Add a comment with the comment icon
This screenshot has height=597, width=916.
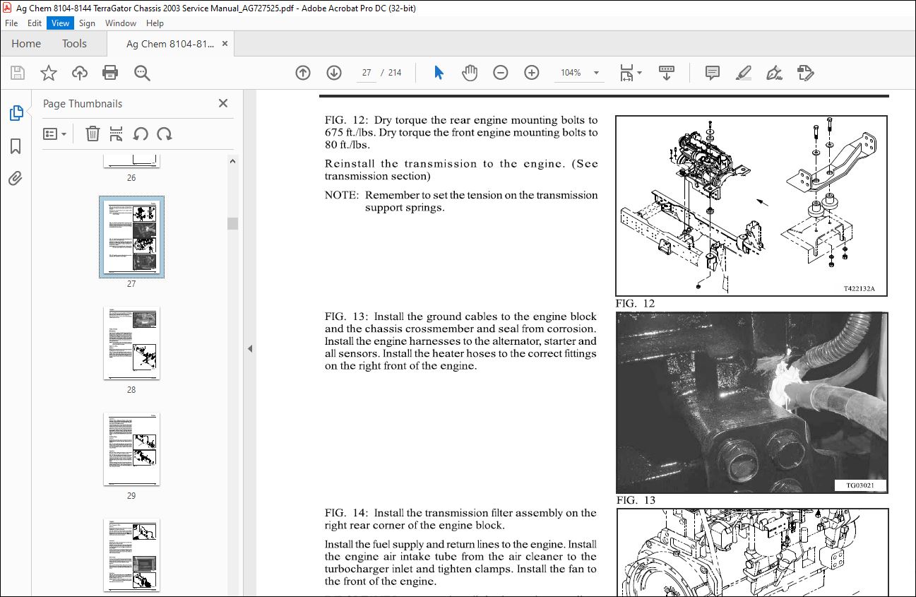coord(713,73)
